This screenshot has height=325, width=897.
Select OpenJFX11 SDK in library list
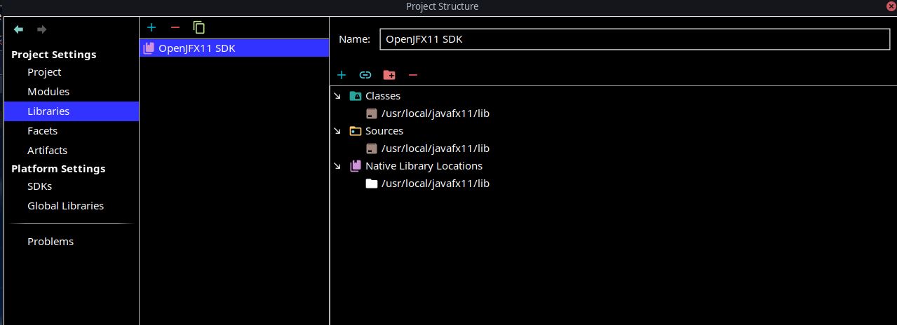tap(196, 48)
